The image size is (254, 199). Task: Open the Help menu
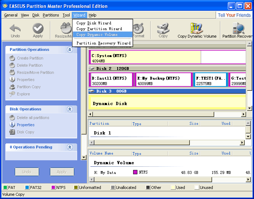(93, 15)
